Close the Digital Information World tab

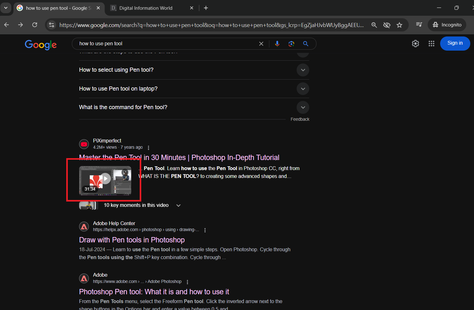click(191, 8)
